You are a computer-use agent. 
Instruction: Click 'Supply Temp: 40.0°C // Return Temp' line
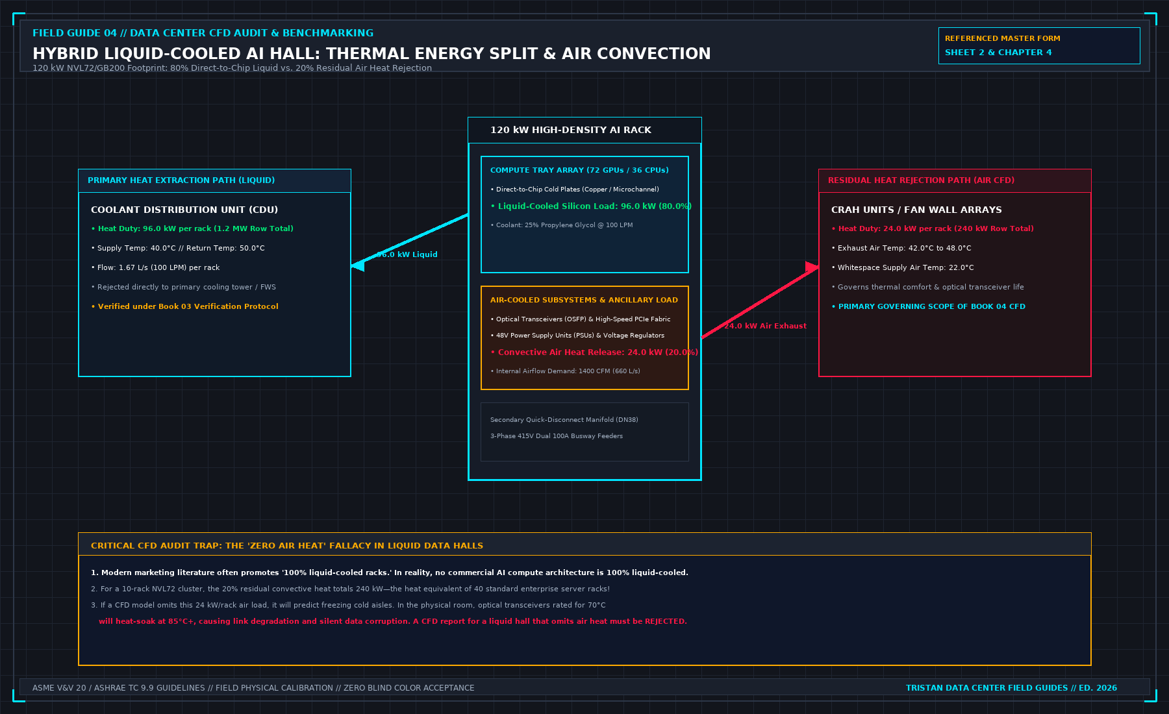pos(178,248)
